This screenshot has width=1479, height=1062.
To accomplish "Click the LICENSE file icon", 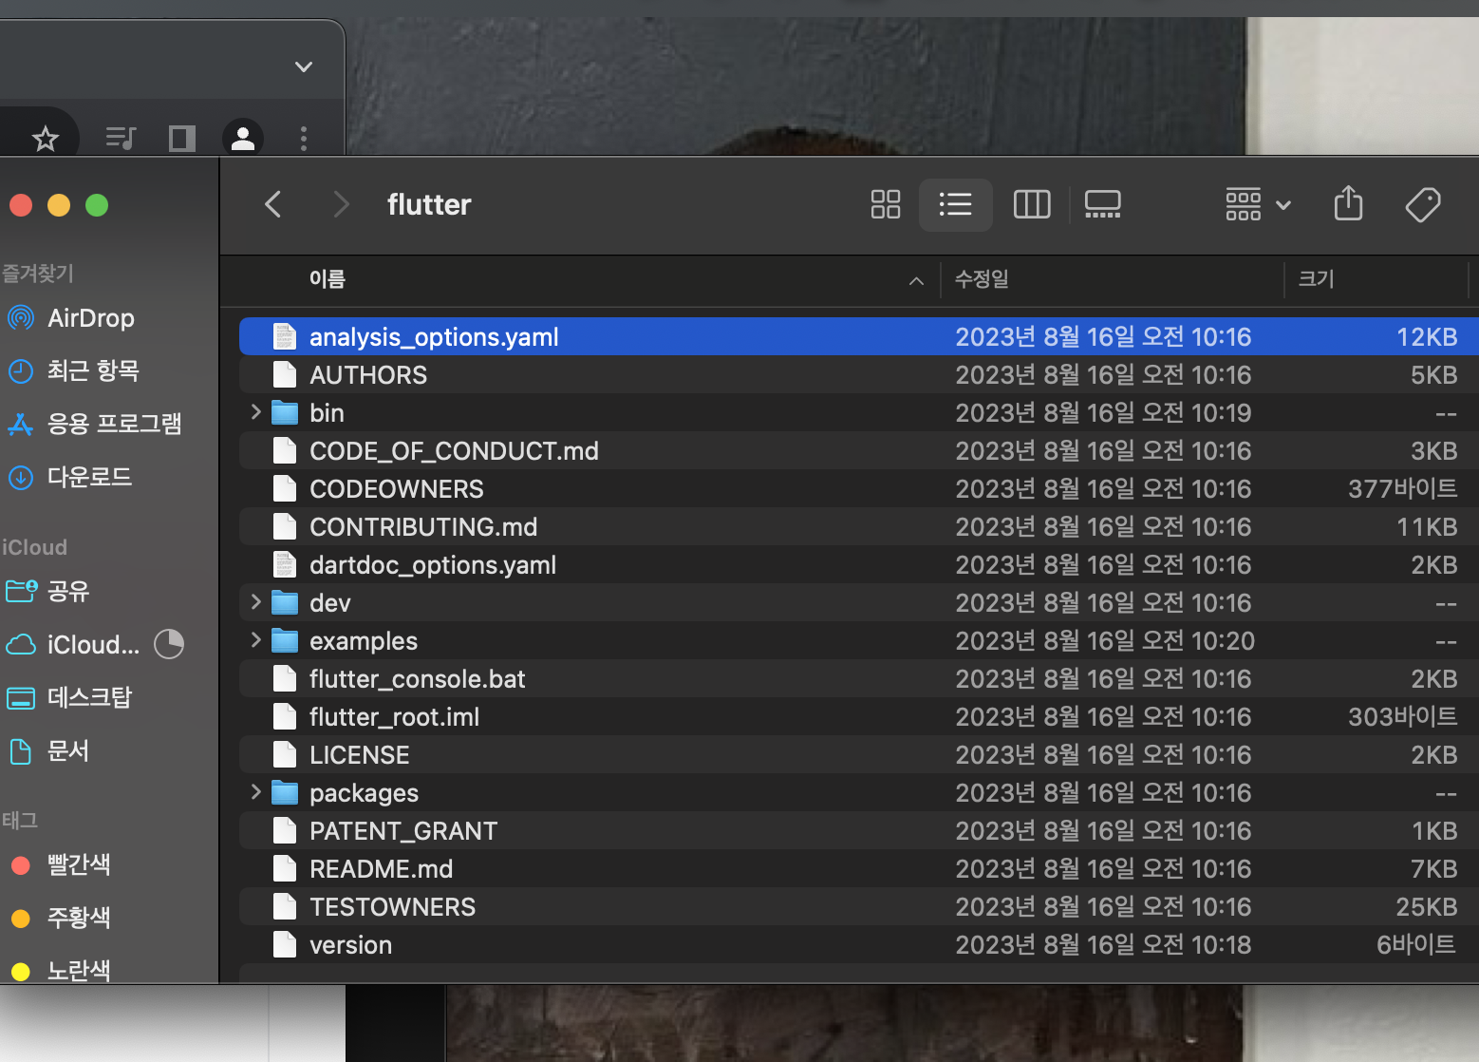I will click(285, 754).
